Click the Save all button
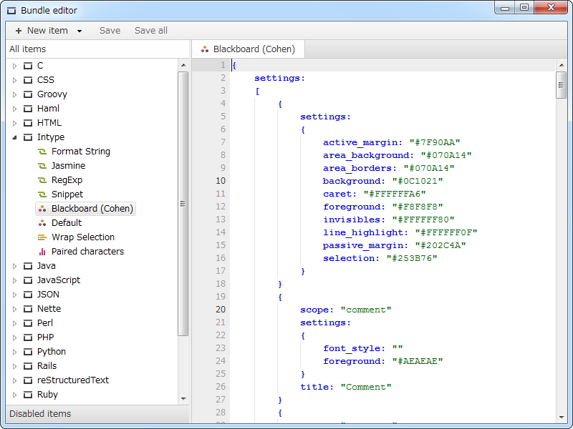573x429 pixels. 151,31
